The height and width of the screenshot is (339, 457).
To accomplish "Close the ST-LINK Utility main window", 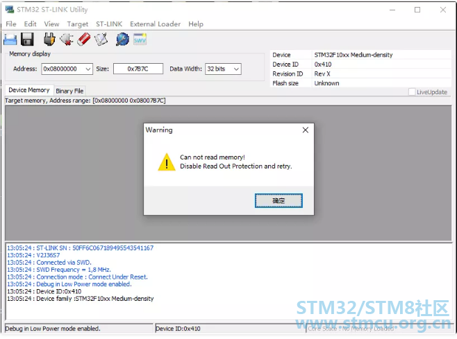I will (443, 10).
